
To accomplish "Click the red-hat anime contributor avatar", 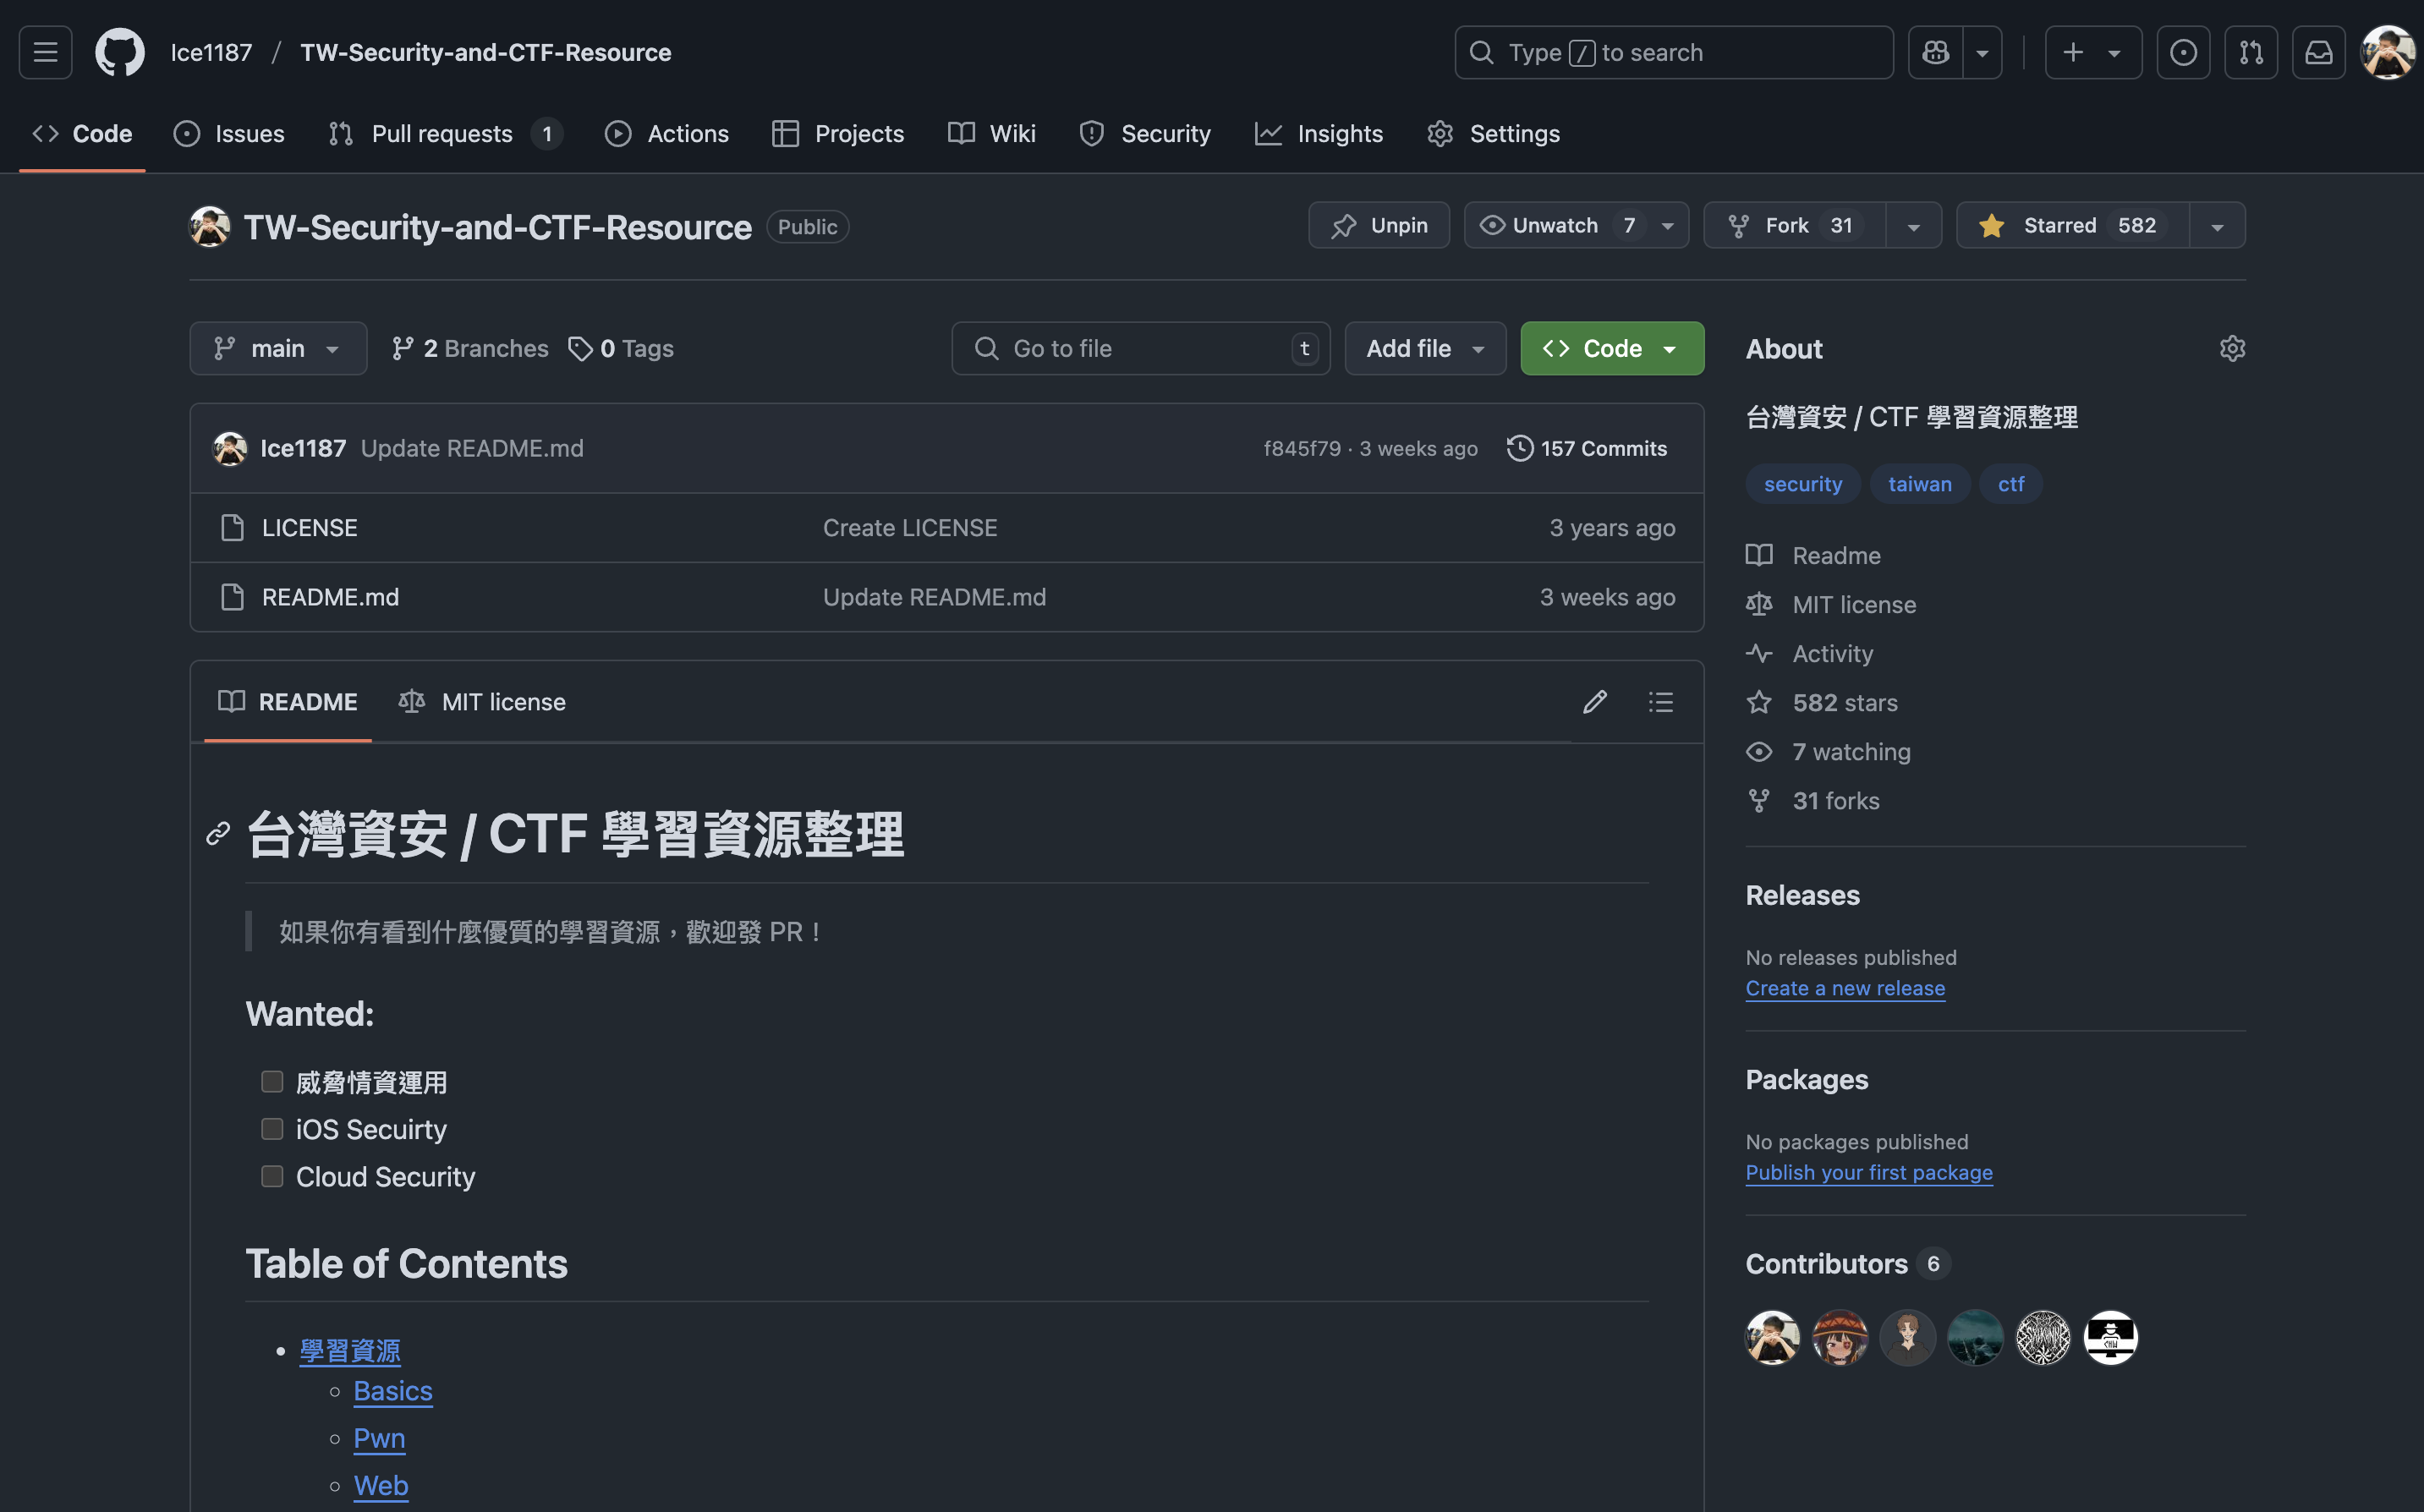I will click(x=1840, y=1337).
